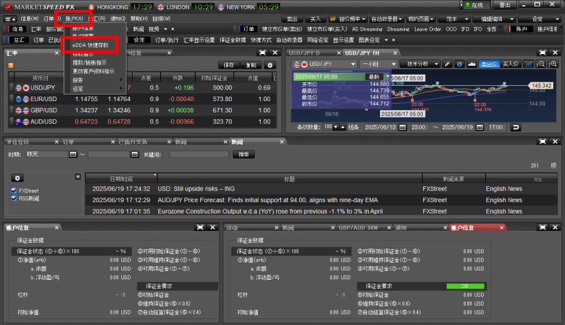Click the zoom in chart icon
This screenshot has height=325, width=565.
tap(553, 64)
